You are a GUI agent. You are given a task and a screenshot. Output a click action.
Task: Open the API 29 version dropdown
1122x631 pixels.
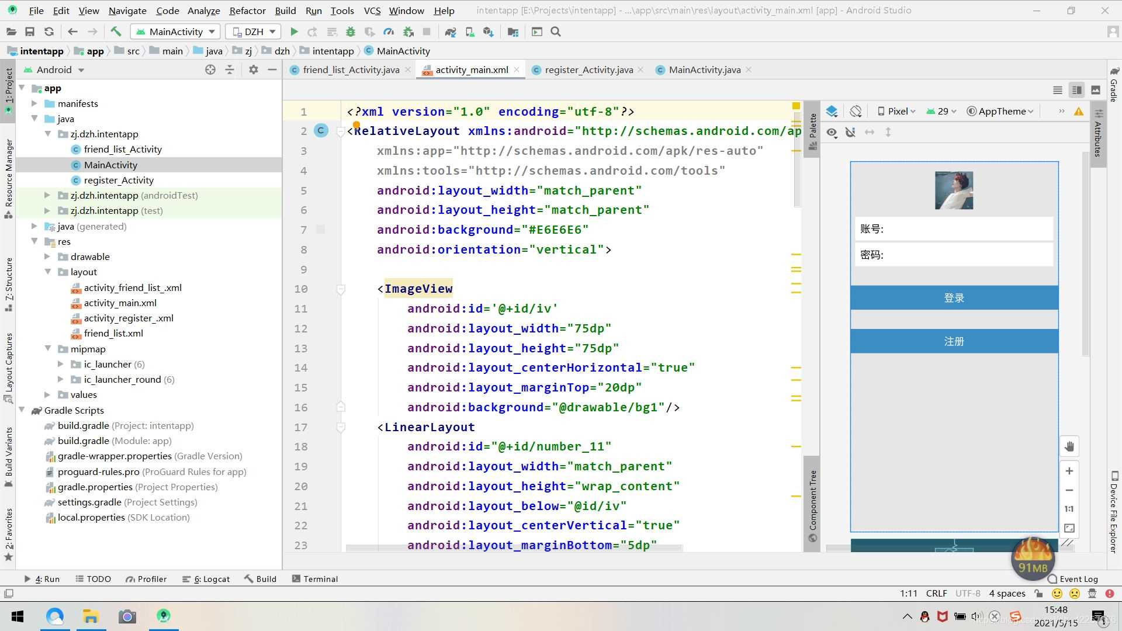[942, 111]
